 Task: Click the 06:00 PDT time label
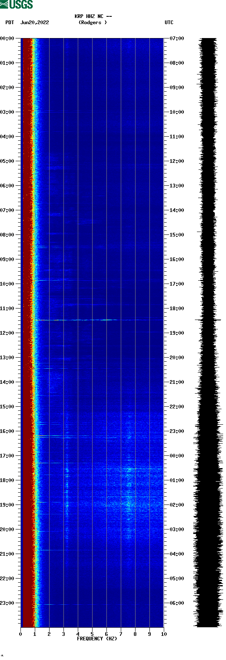point(7,186)
